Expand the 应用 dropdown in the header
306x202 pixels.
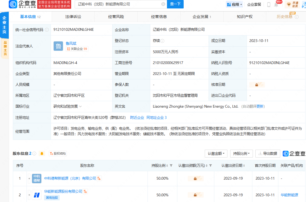point(234,4)
